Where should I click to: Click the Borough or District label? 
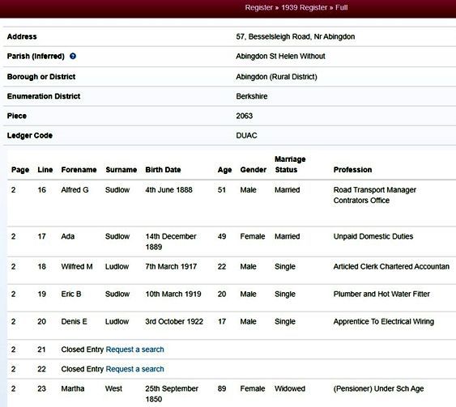click(41, 77)
